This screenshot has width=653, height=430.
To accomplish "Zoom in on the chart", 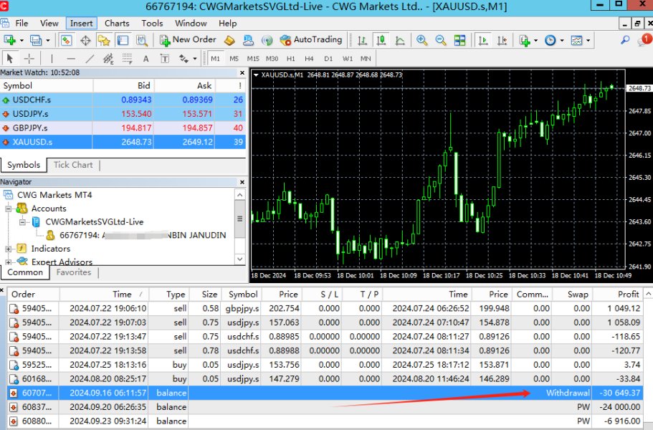I will click(422, 40).
